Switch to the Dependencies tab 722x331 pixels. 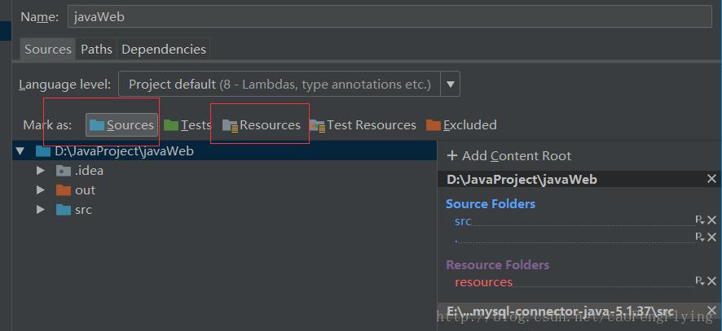click(163, 50)
